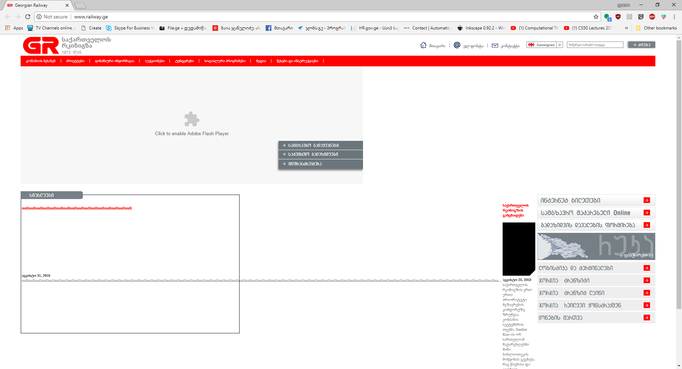Expand hidden bookmarks with the » chevron
682x369 pixels.
(626, 28)
